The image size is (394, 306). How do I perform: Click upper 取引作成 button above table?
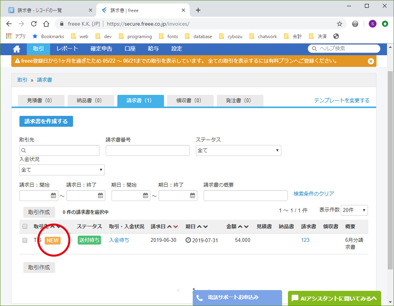39,212
